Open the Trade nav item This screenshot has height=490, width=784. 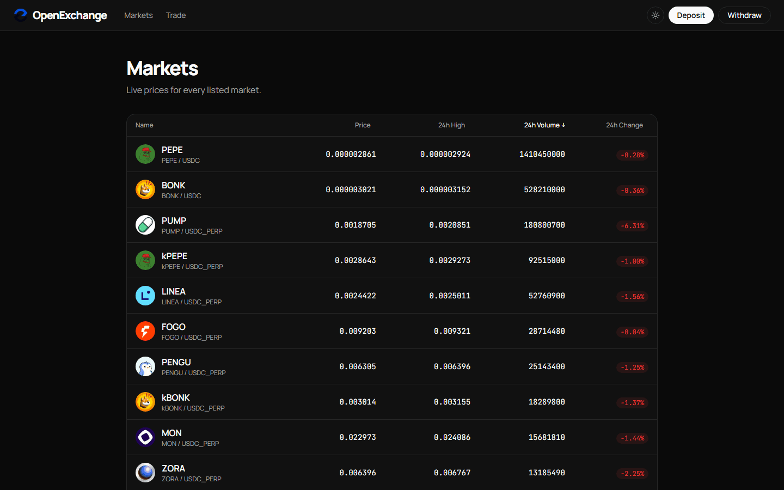tap(176, 15)
